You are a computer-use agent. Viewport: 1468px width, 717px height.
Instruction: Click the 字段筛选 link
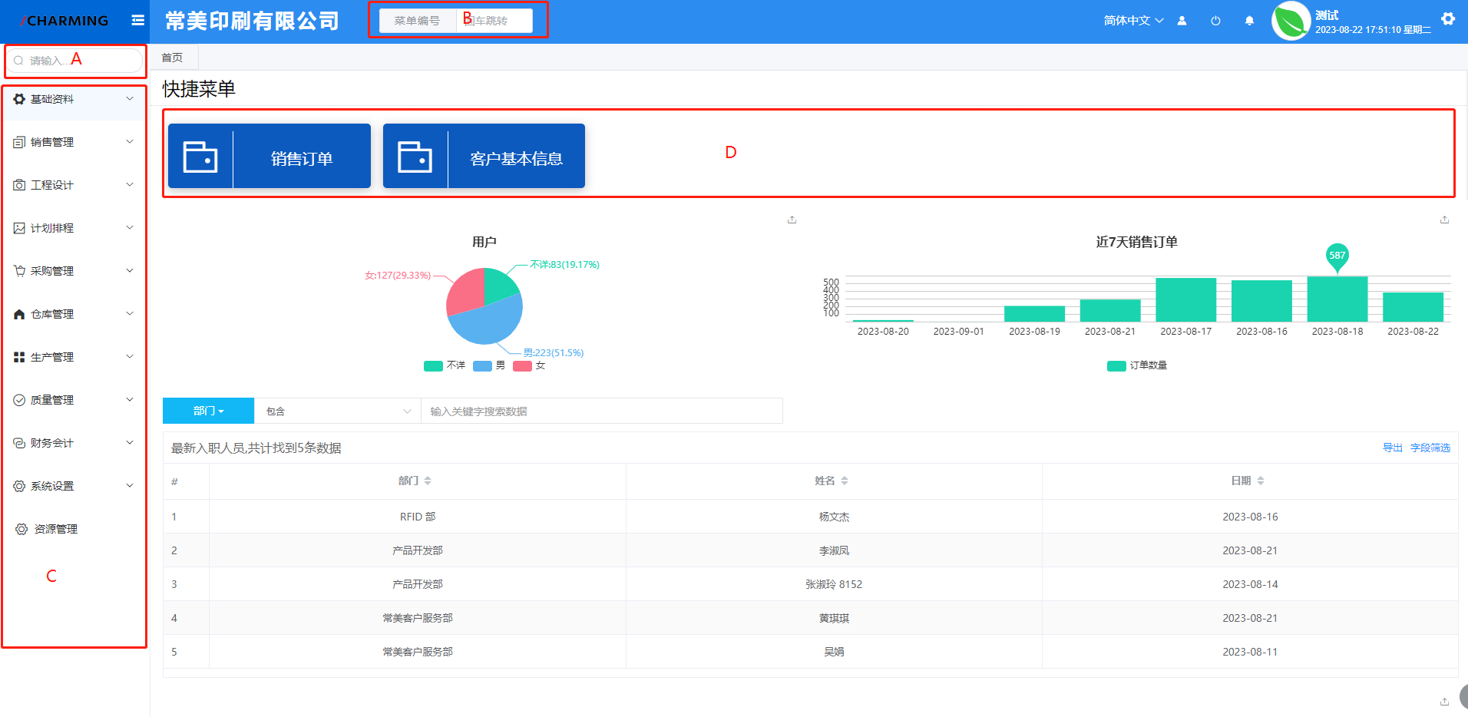[x=1430, y=448]
